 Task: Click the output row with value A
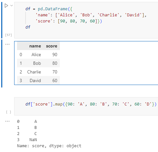point(27,122)
